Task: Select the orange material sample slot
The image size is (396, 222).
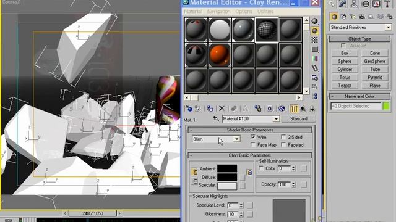Action: (x=220, y=55)
